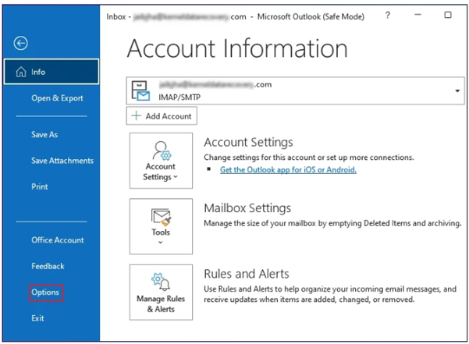Click the Add Account button
This screenshot has width=469, height=344.
click(162, 115)
